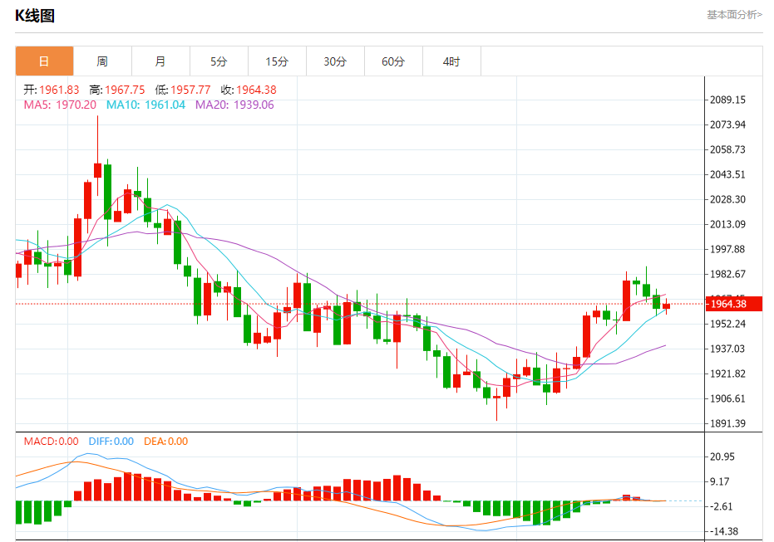Open the 5分 timeframe tab
Image resolution: width=774 pixels, height=542 pixels.
pyautogui.click(x=219, y=61)
